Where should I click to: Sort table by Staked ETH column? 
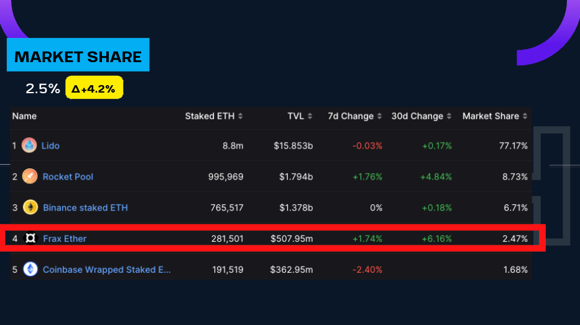pyautogui.click(x=214, y=116)
